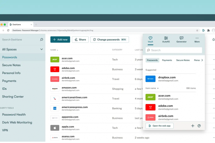Open the More menu in the popup
Screen dimensions: 215x143
(197, 40)
